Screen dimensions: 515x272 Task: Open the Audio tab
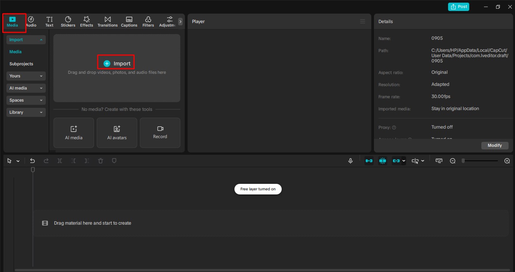click(x=31, y=22)
